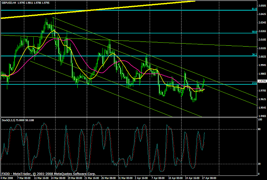Click the 14 Apr 16:00 time label
Screen dimensions: 267x180
[192, 178]
